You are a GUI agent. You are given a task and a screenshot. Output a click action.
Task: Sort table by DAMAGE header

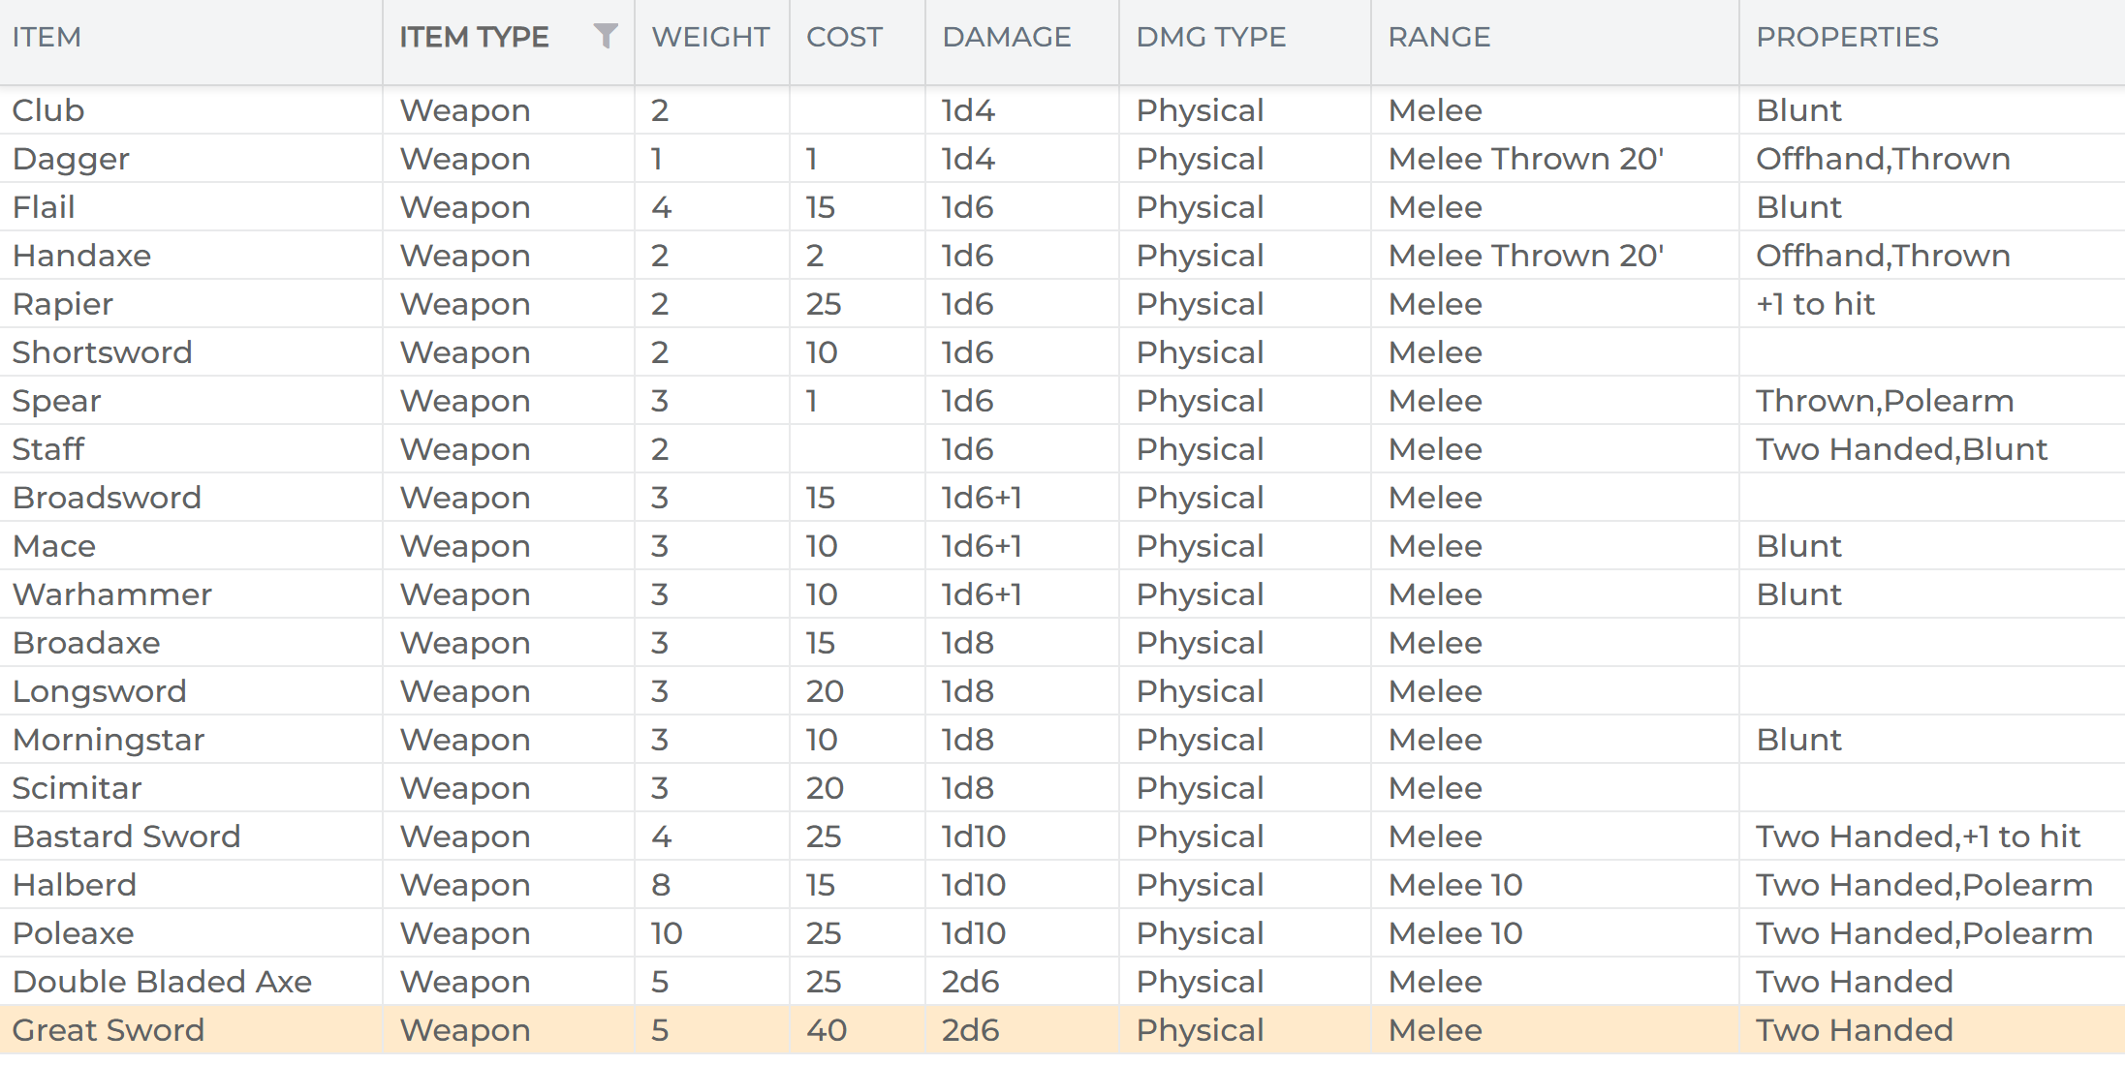point(1006,37)
